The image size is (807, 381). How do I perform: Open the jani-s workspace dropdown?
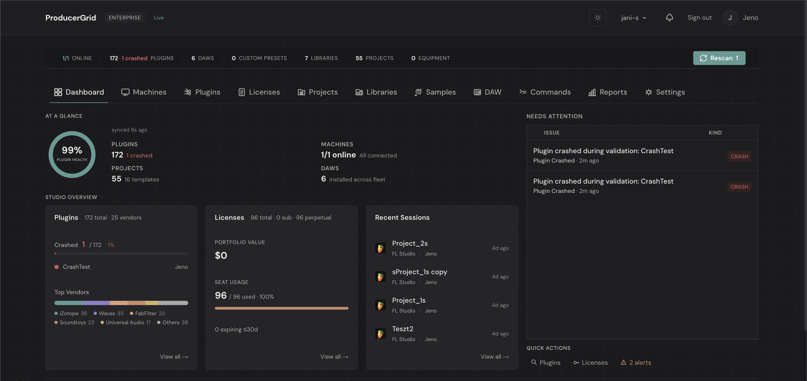click(634, 18)
